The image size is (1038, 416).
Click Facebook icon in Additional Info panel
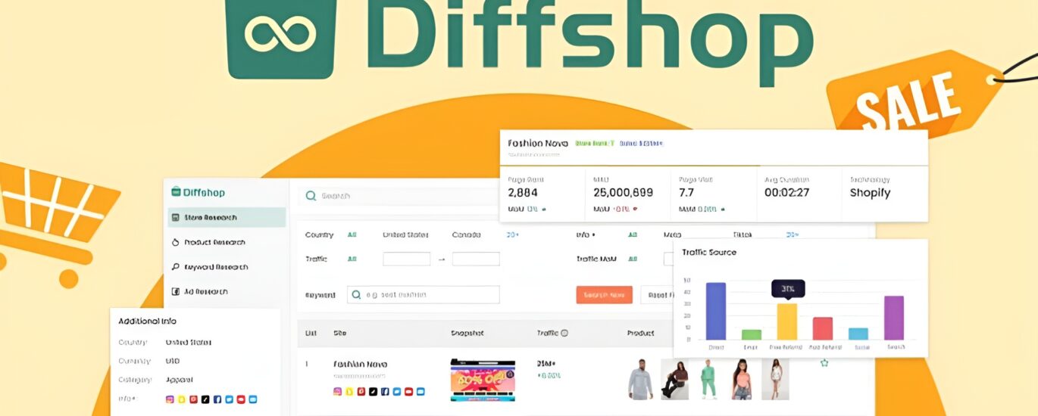217,399
